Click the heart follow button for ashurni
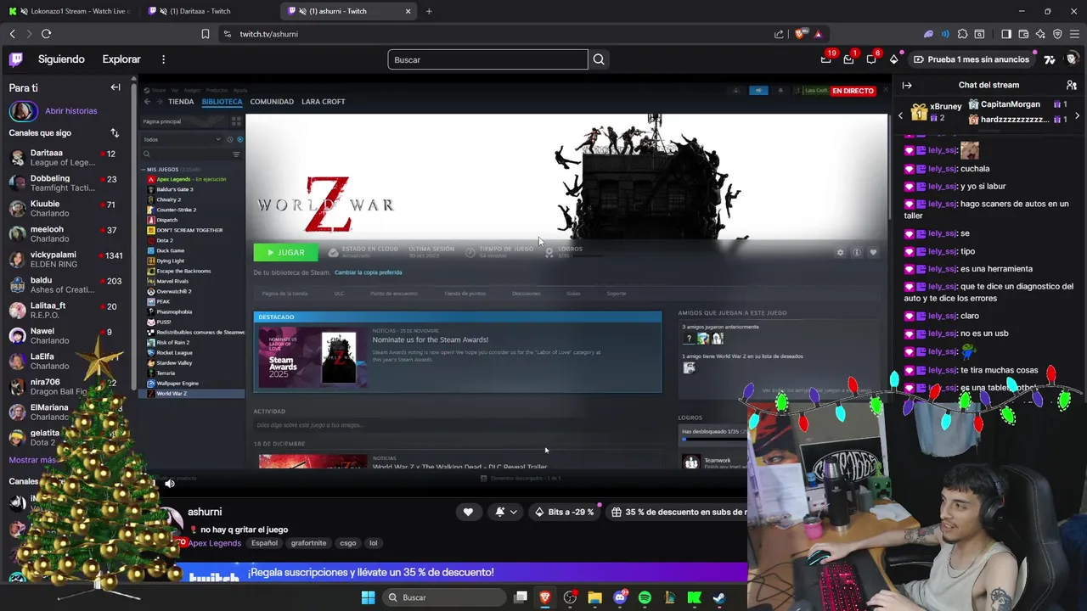This screenshot has width=1087, height=611. [x=468, y=512]
